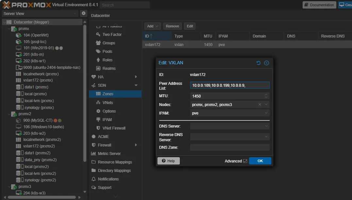
Task: Open the Directory Mappings menu item
Action: pos(115,171)
